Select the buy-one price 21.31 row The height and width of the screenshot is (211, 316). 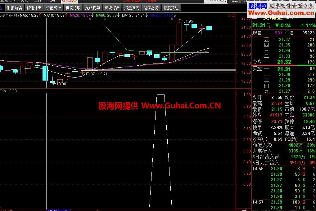pos(284,69)
